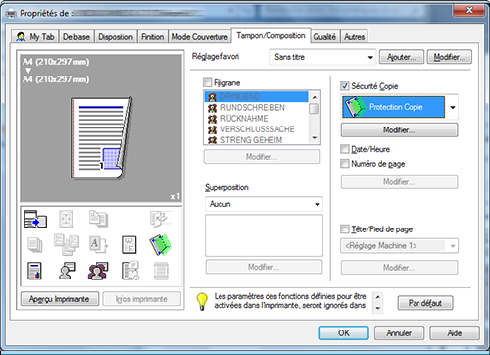Select VERSCHLUSSSACHE in the watermark list
Screen dimensions: 490x355
pyautogui.click(x=256, y=129)
